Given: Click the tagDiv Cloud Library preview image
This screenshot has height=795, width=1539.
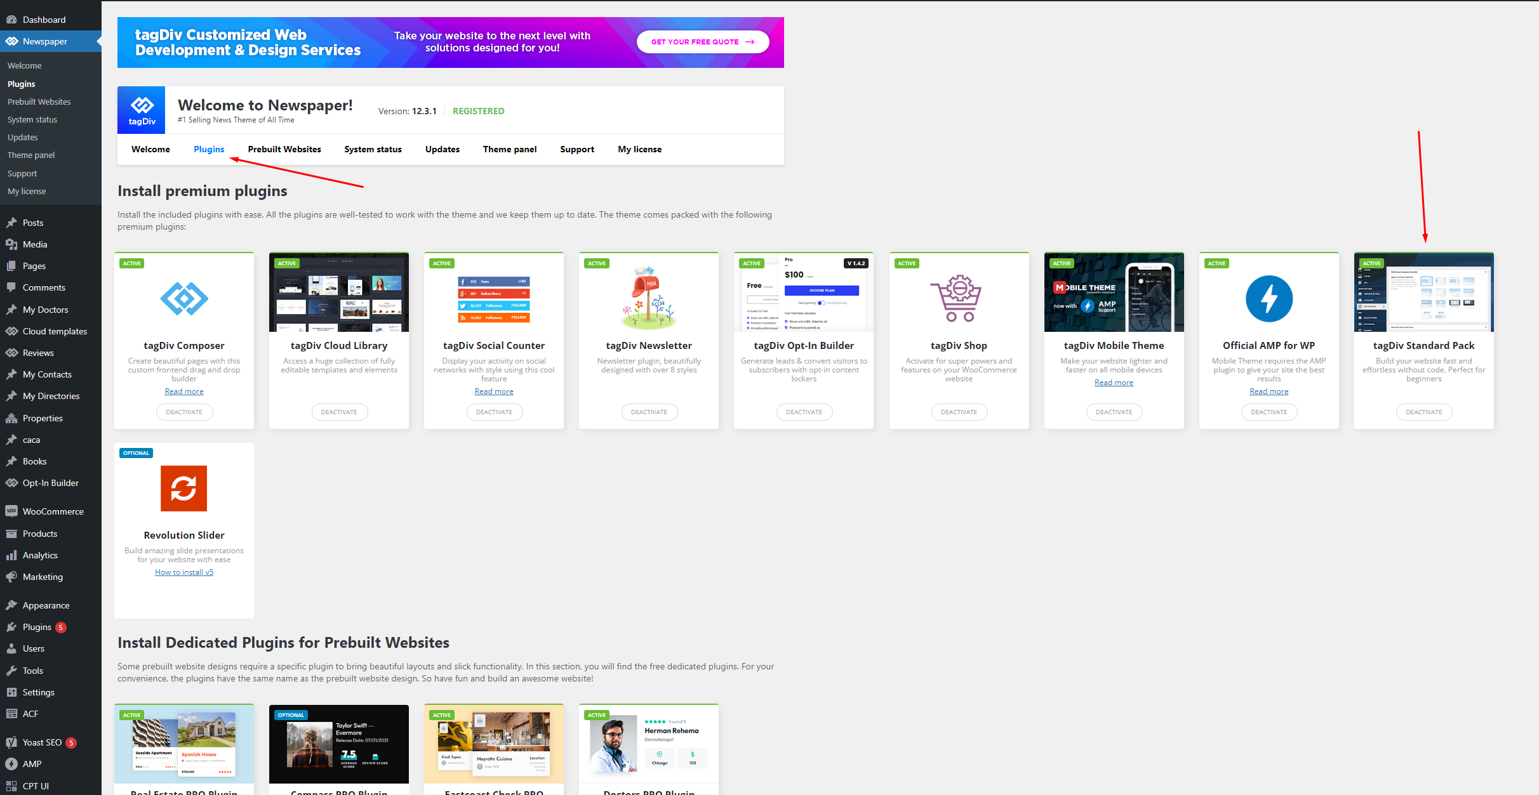Looking at the screenshot, I should pyautogui.click(x=339, y=292).
